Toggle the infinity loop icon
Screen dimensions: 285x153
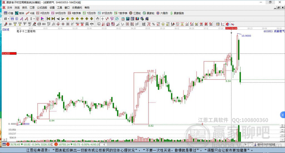pos(232,24)
